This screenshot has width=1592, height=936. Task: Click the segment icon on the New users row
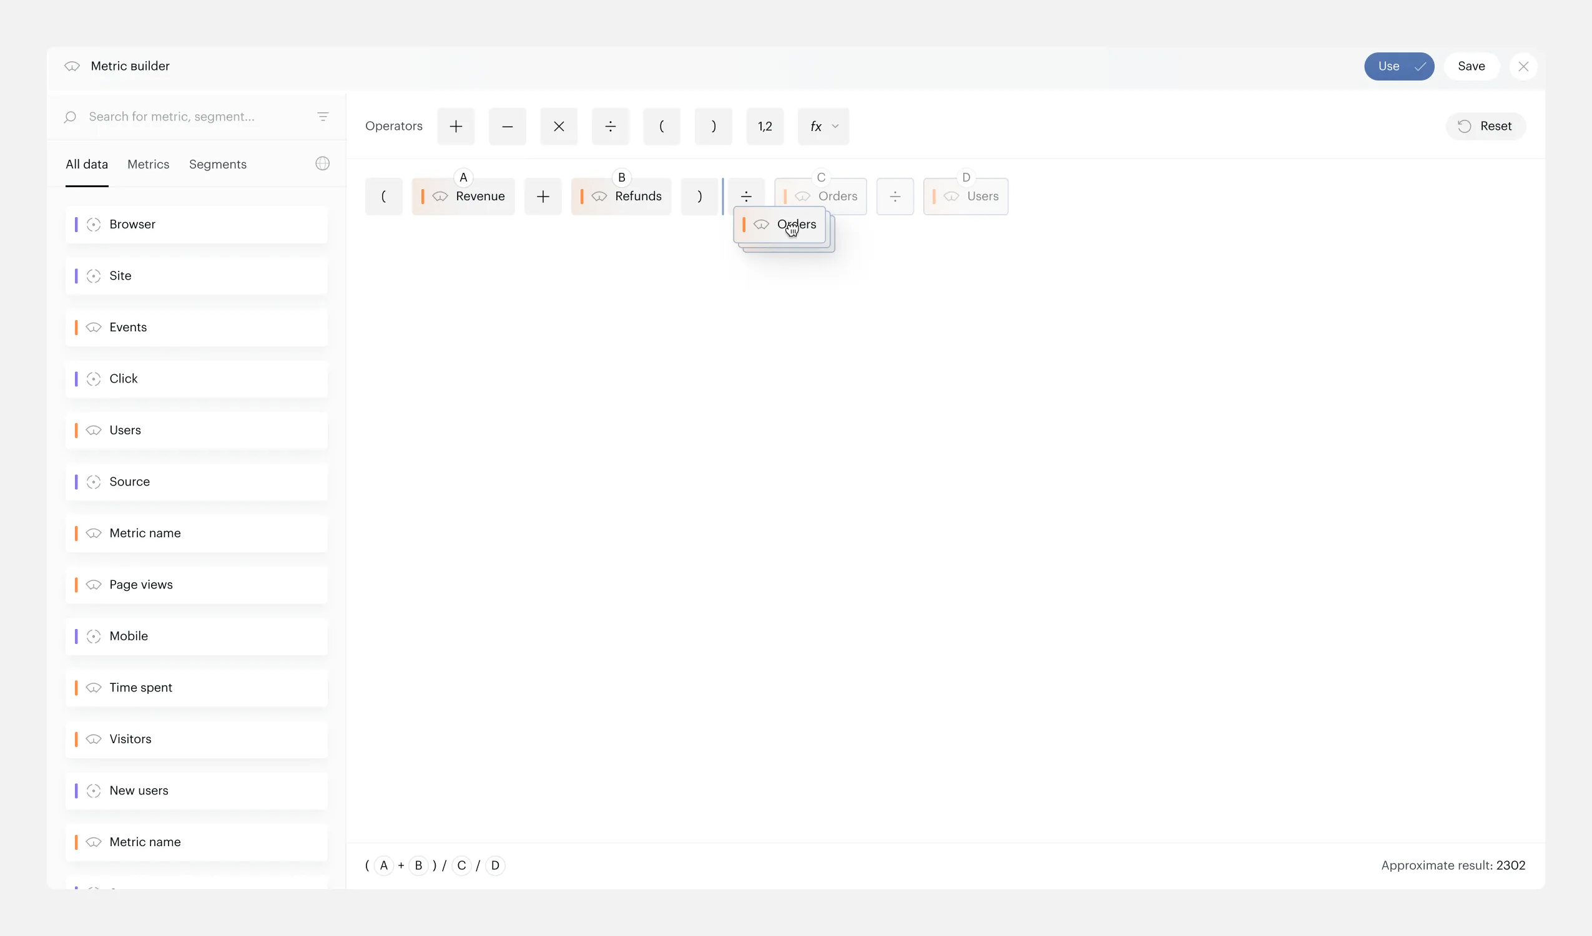(94, 791)
